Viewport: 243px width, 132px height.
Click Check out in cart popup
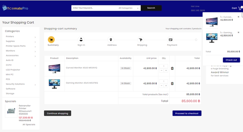click(x=231, y=60)
